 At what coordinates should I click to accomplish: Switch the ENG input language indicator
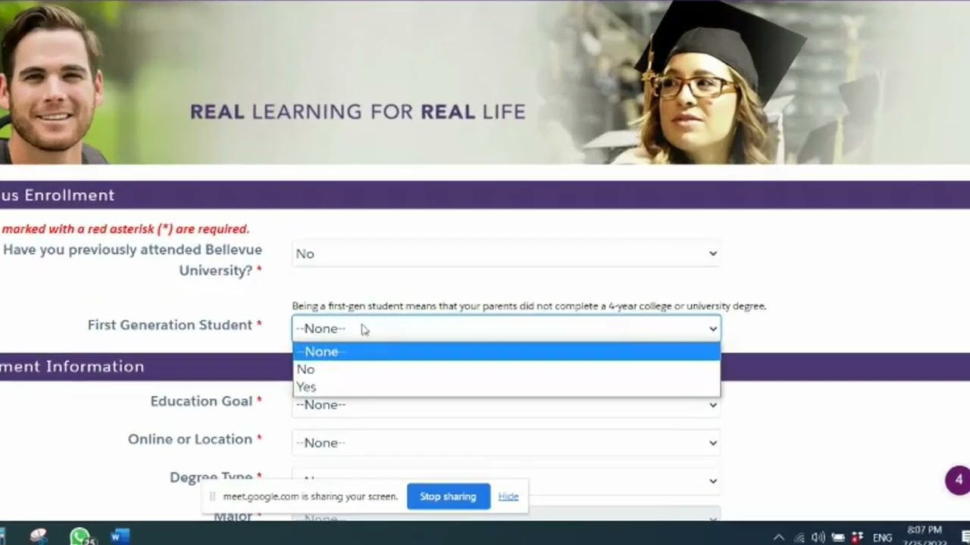(882, 537)
